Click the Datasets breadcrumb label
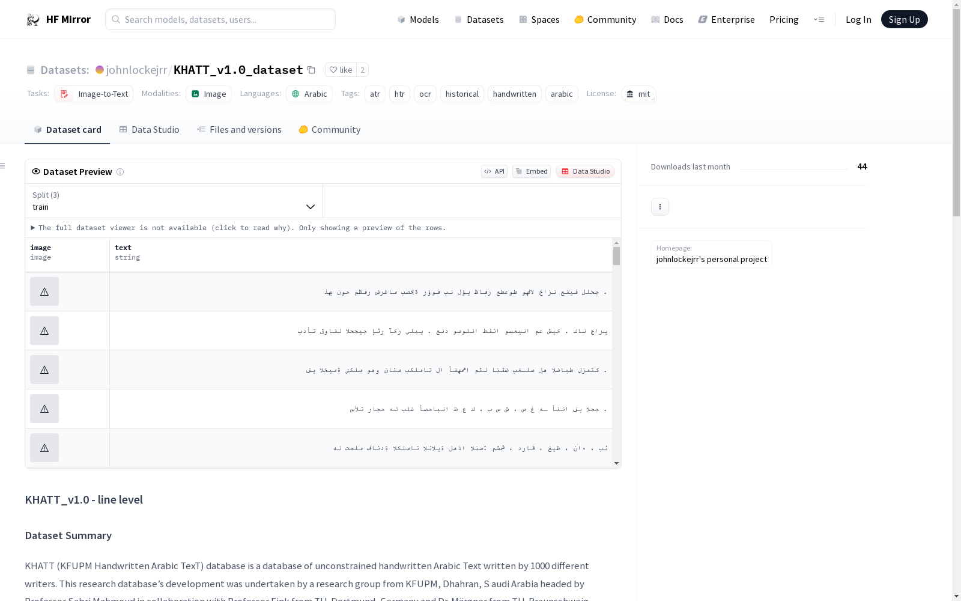 (64, 70)
